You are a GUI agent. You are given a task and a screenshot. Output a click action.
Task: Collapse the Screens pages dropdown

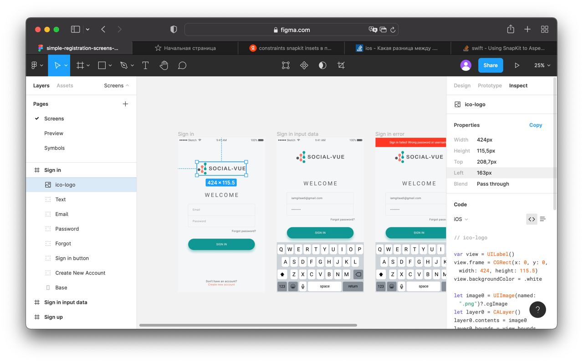(117, 85)
